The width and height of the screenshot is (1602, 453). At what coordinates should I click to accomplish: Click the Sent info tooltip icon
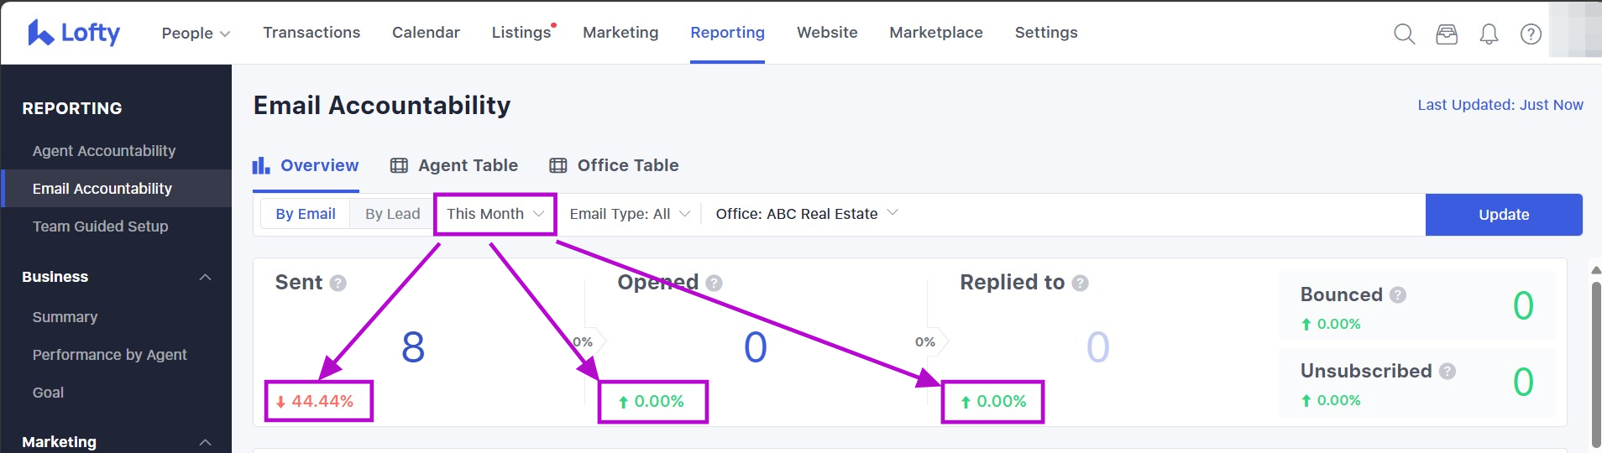tap(338, 284)
